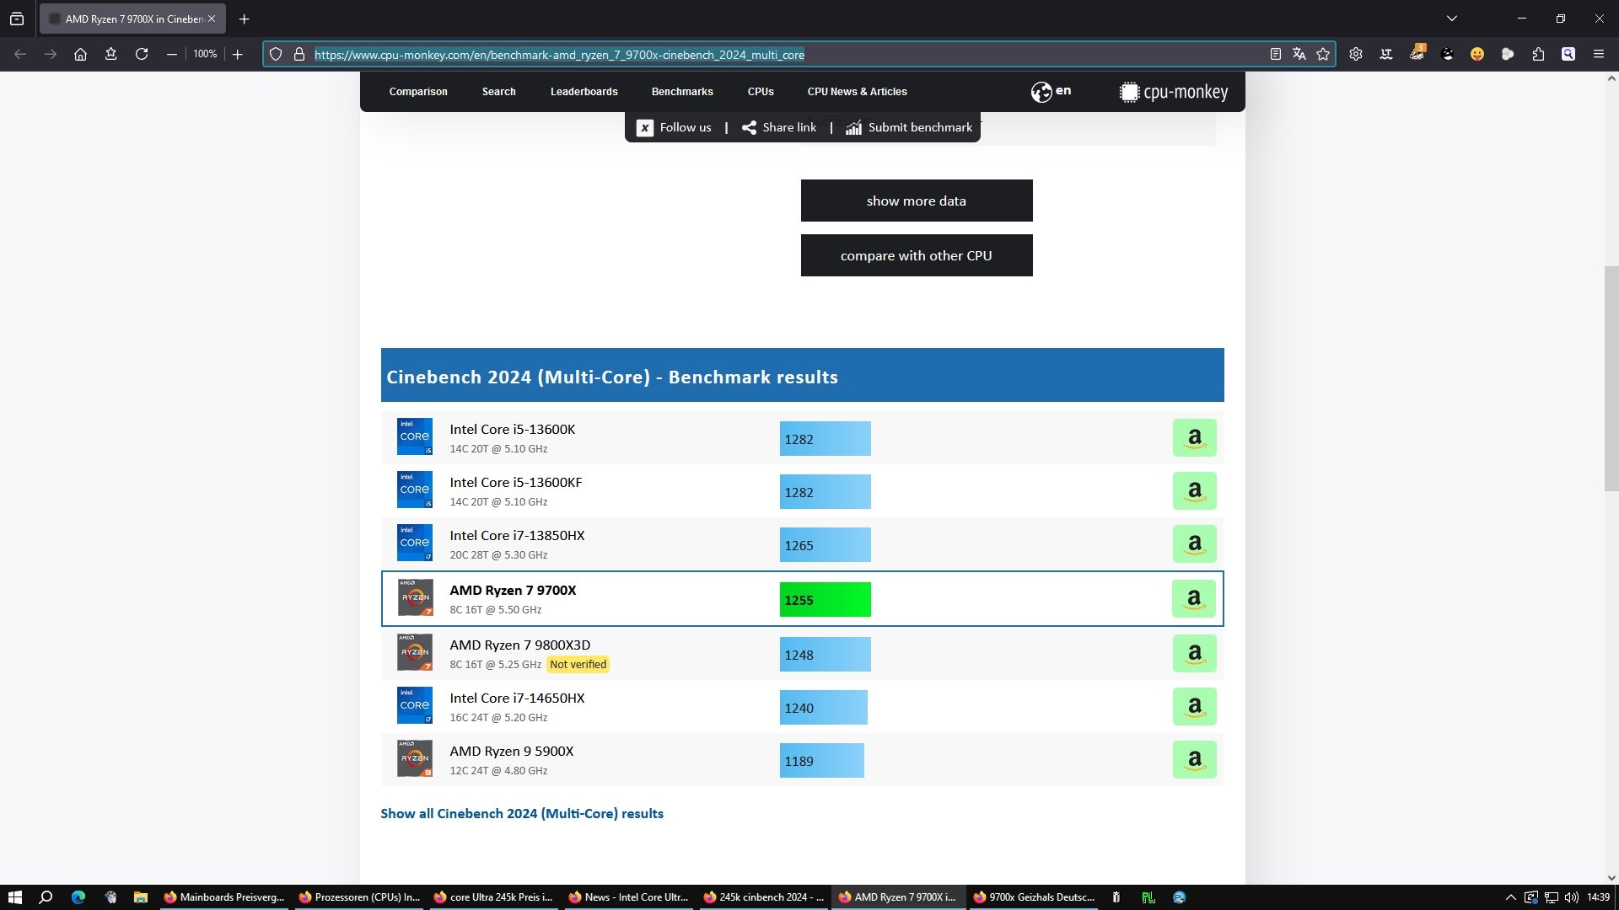1619x910 pixels.
Task: Click the Amazon icon for Core i5-13600K
Action: coord(1194,438)
